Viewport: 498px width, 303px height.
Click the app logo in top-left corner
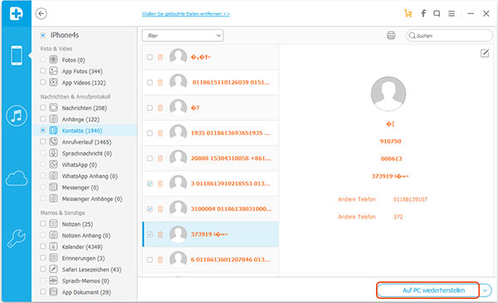click(x=17, y=13)
